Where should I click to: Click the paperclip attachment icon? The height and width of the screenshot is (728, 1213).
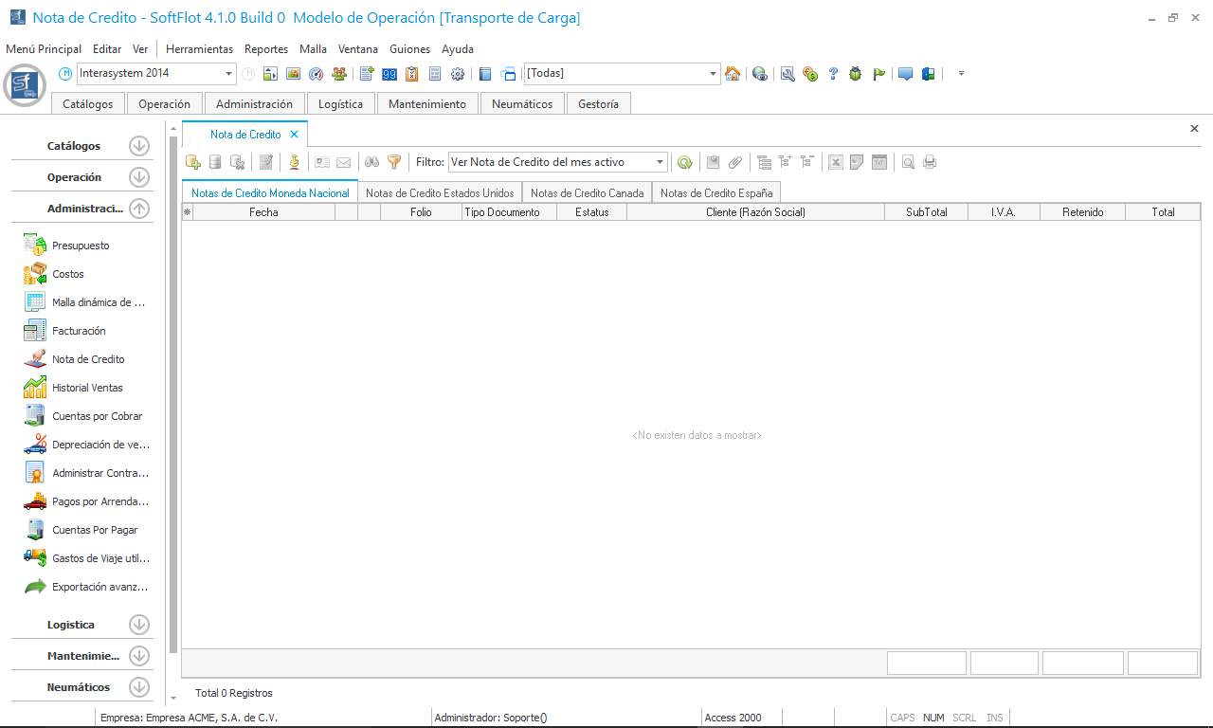tap(735, 162)
